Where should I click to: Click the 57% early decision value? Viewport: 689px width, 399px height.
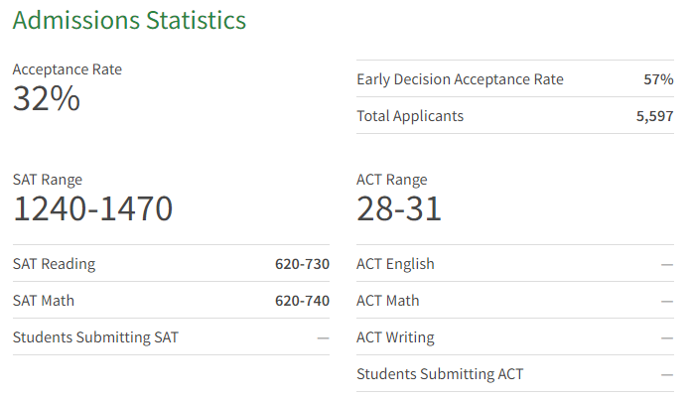tap(658, 79)
